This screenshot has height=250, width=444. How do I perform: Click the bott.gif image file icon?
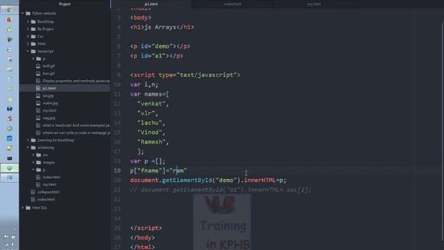coord(38,66)
